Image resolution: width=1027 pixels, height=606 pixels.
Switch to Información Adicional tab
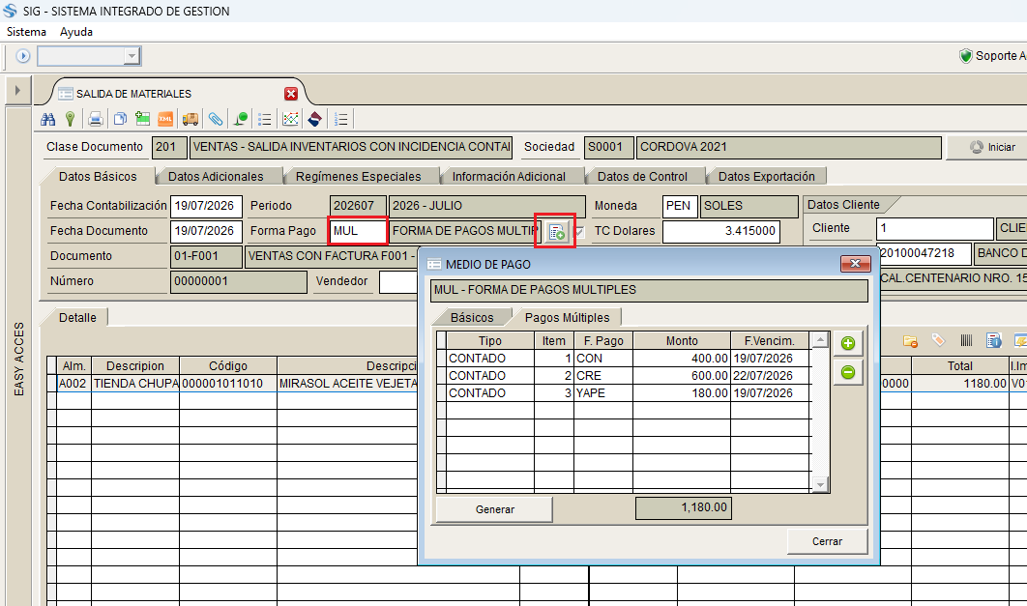509,176
